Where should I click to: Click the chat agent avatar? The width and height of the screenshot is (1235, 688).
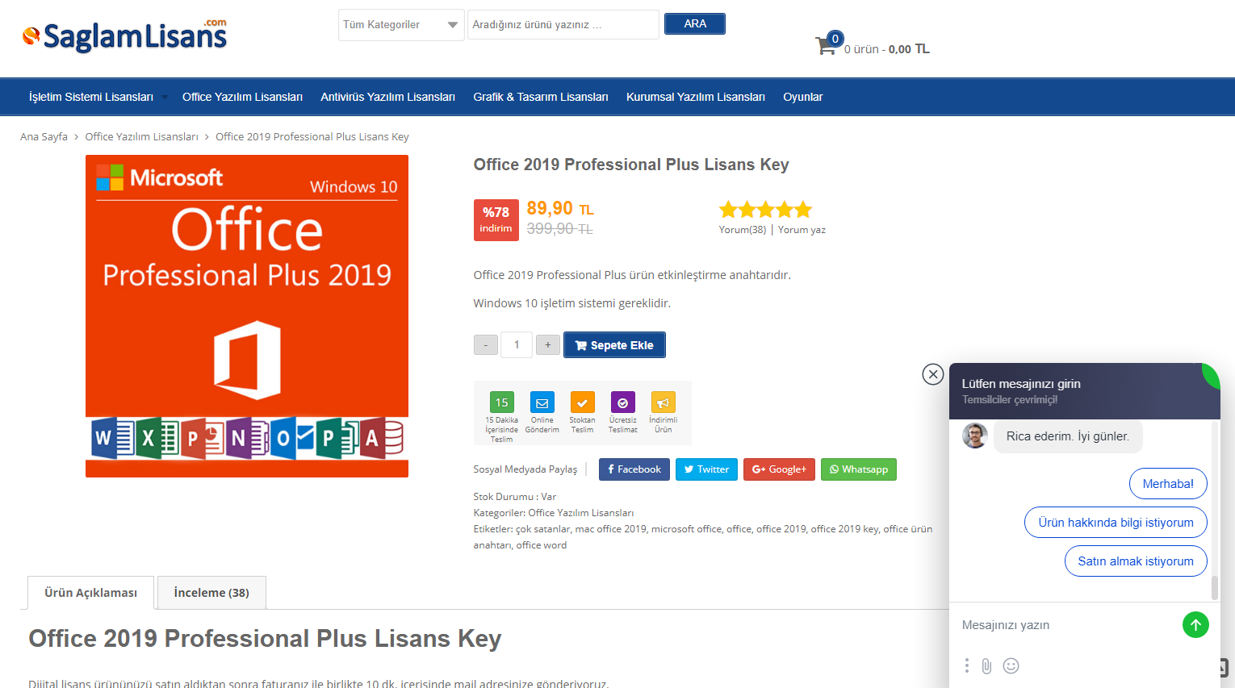[x=975, y=436]
